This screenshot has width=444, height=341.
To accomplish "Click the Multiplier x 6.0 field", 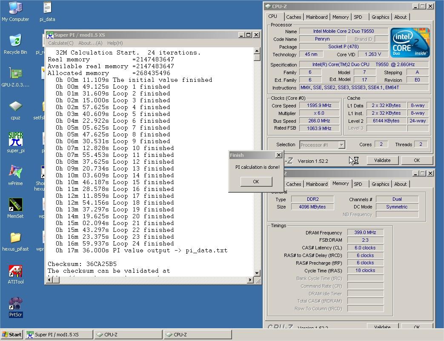I will [319, 113].
